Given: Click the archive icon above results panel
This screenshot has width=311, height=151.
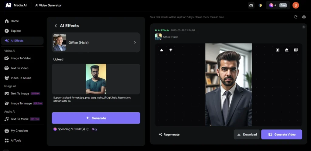Looking at the screenshot, I should pos(304,17).
